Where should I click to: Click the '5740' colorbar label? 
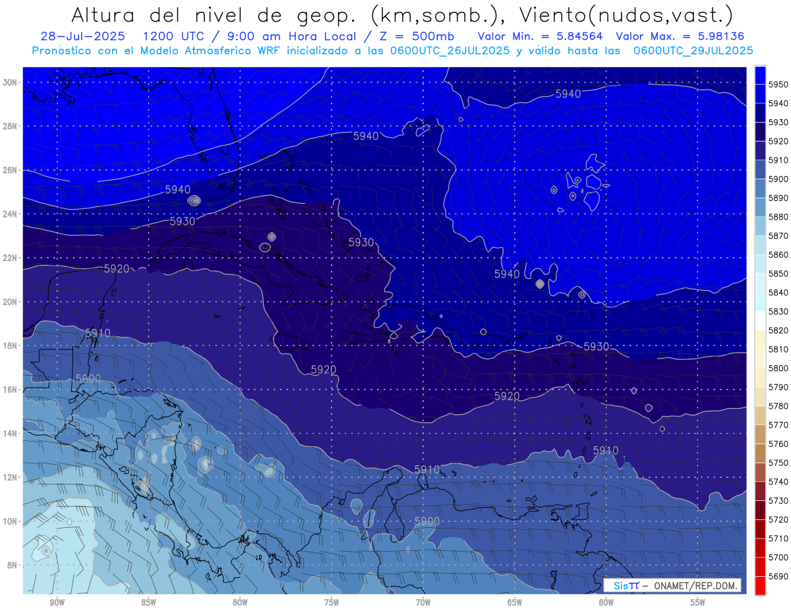778,482
